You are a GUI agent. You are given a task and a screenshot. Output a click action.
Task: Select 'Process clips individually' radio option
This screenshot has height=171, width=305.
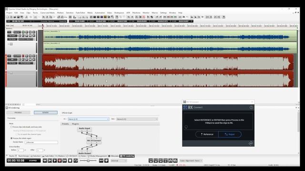tap(11, 127)
